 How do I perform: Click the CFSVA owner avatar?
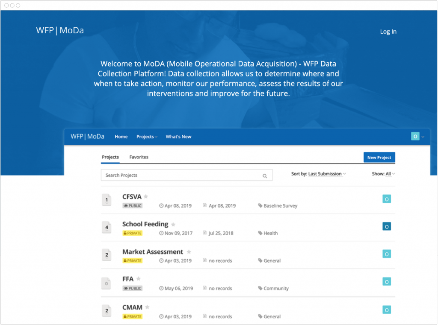coord(387,199)
